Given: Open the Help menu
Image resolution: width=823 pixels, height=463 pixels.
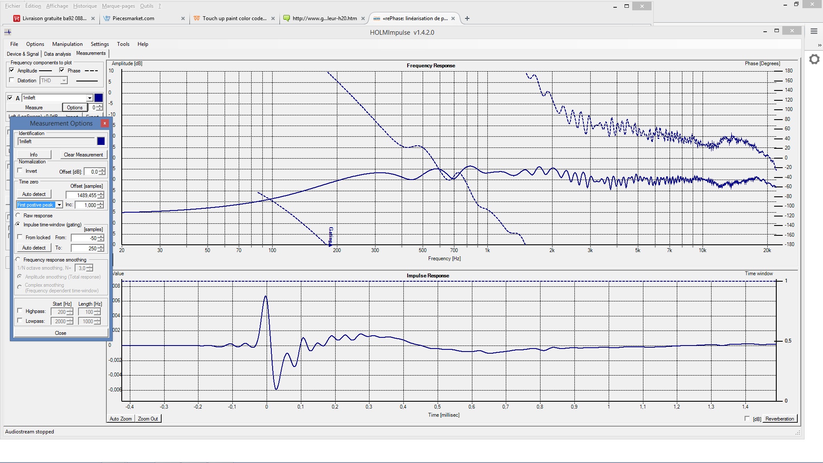Looking at the screenshot, I should click(143, 44).
